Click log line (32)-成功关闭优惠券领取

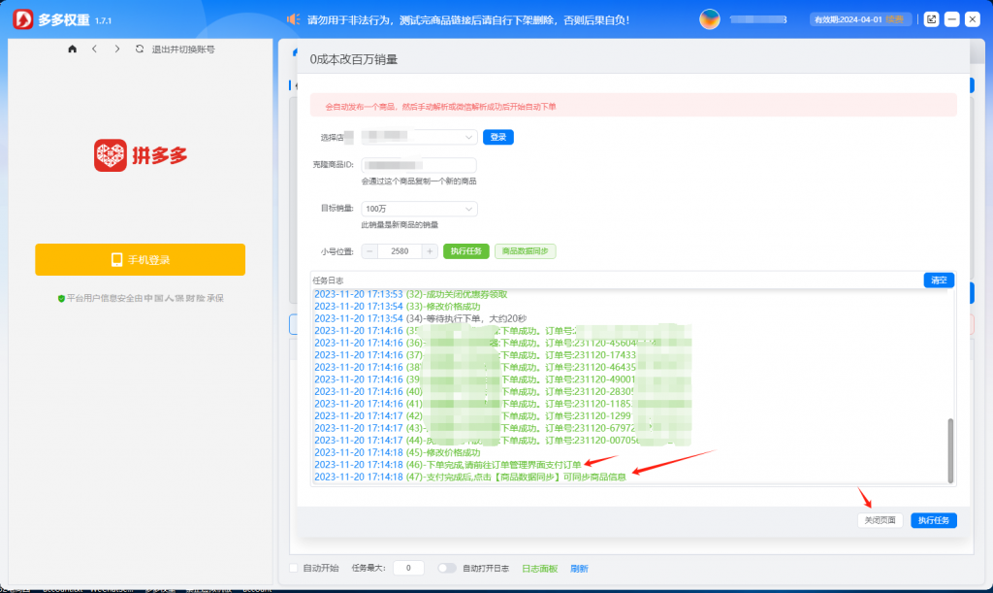coord(410,294)
